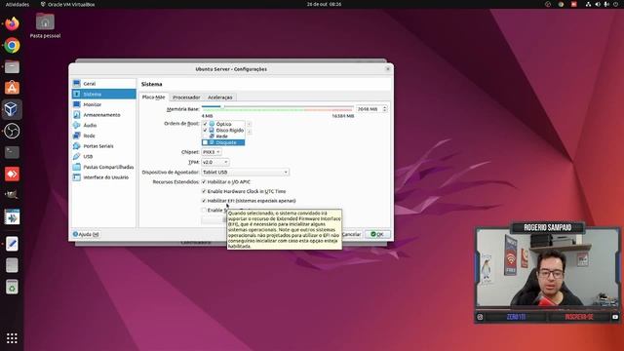Open Atividades overview in top bar
The width and height of the screenshot is (624, 351).
pos(18,4)
